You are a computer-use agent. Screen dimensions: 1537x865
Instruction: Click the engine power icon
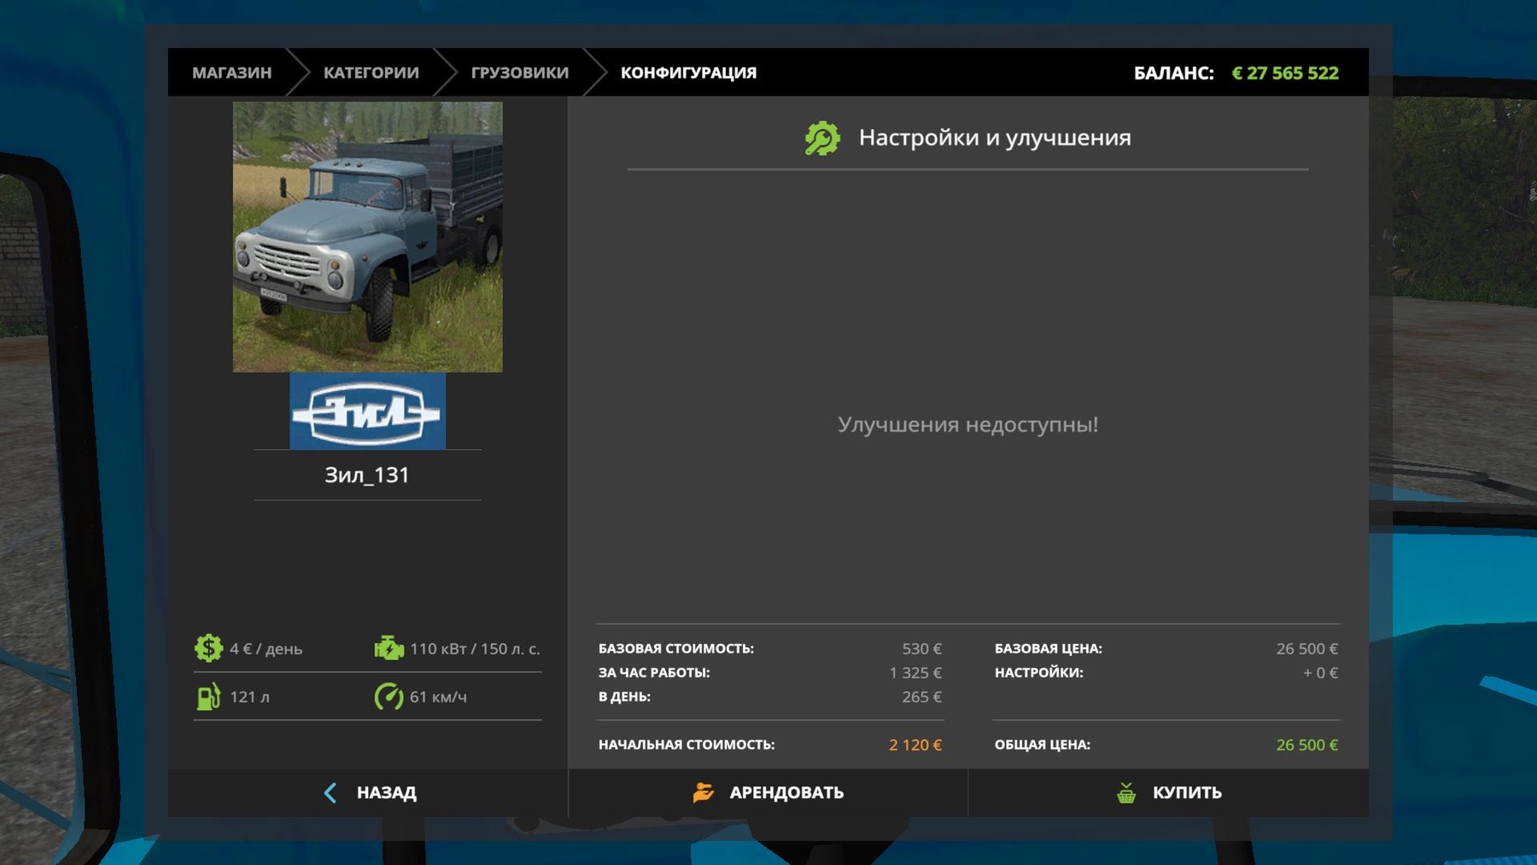(x=389, y=648)
